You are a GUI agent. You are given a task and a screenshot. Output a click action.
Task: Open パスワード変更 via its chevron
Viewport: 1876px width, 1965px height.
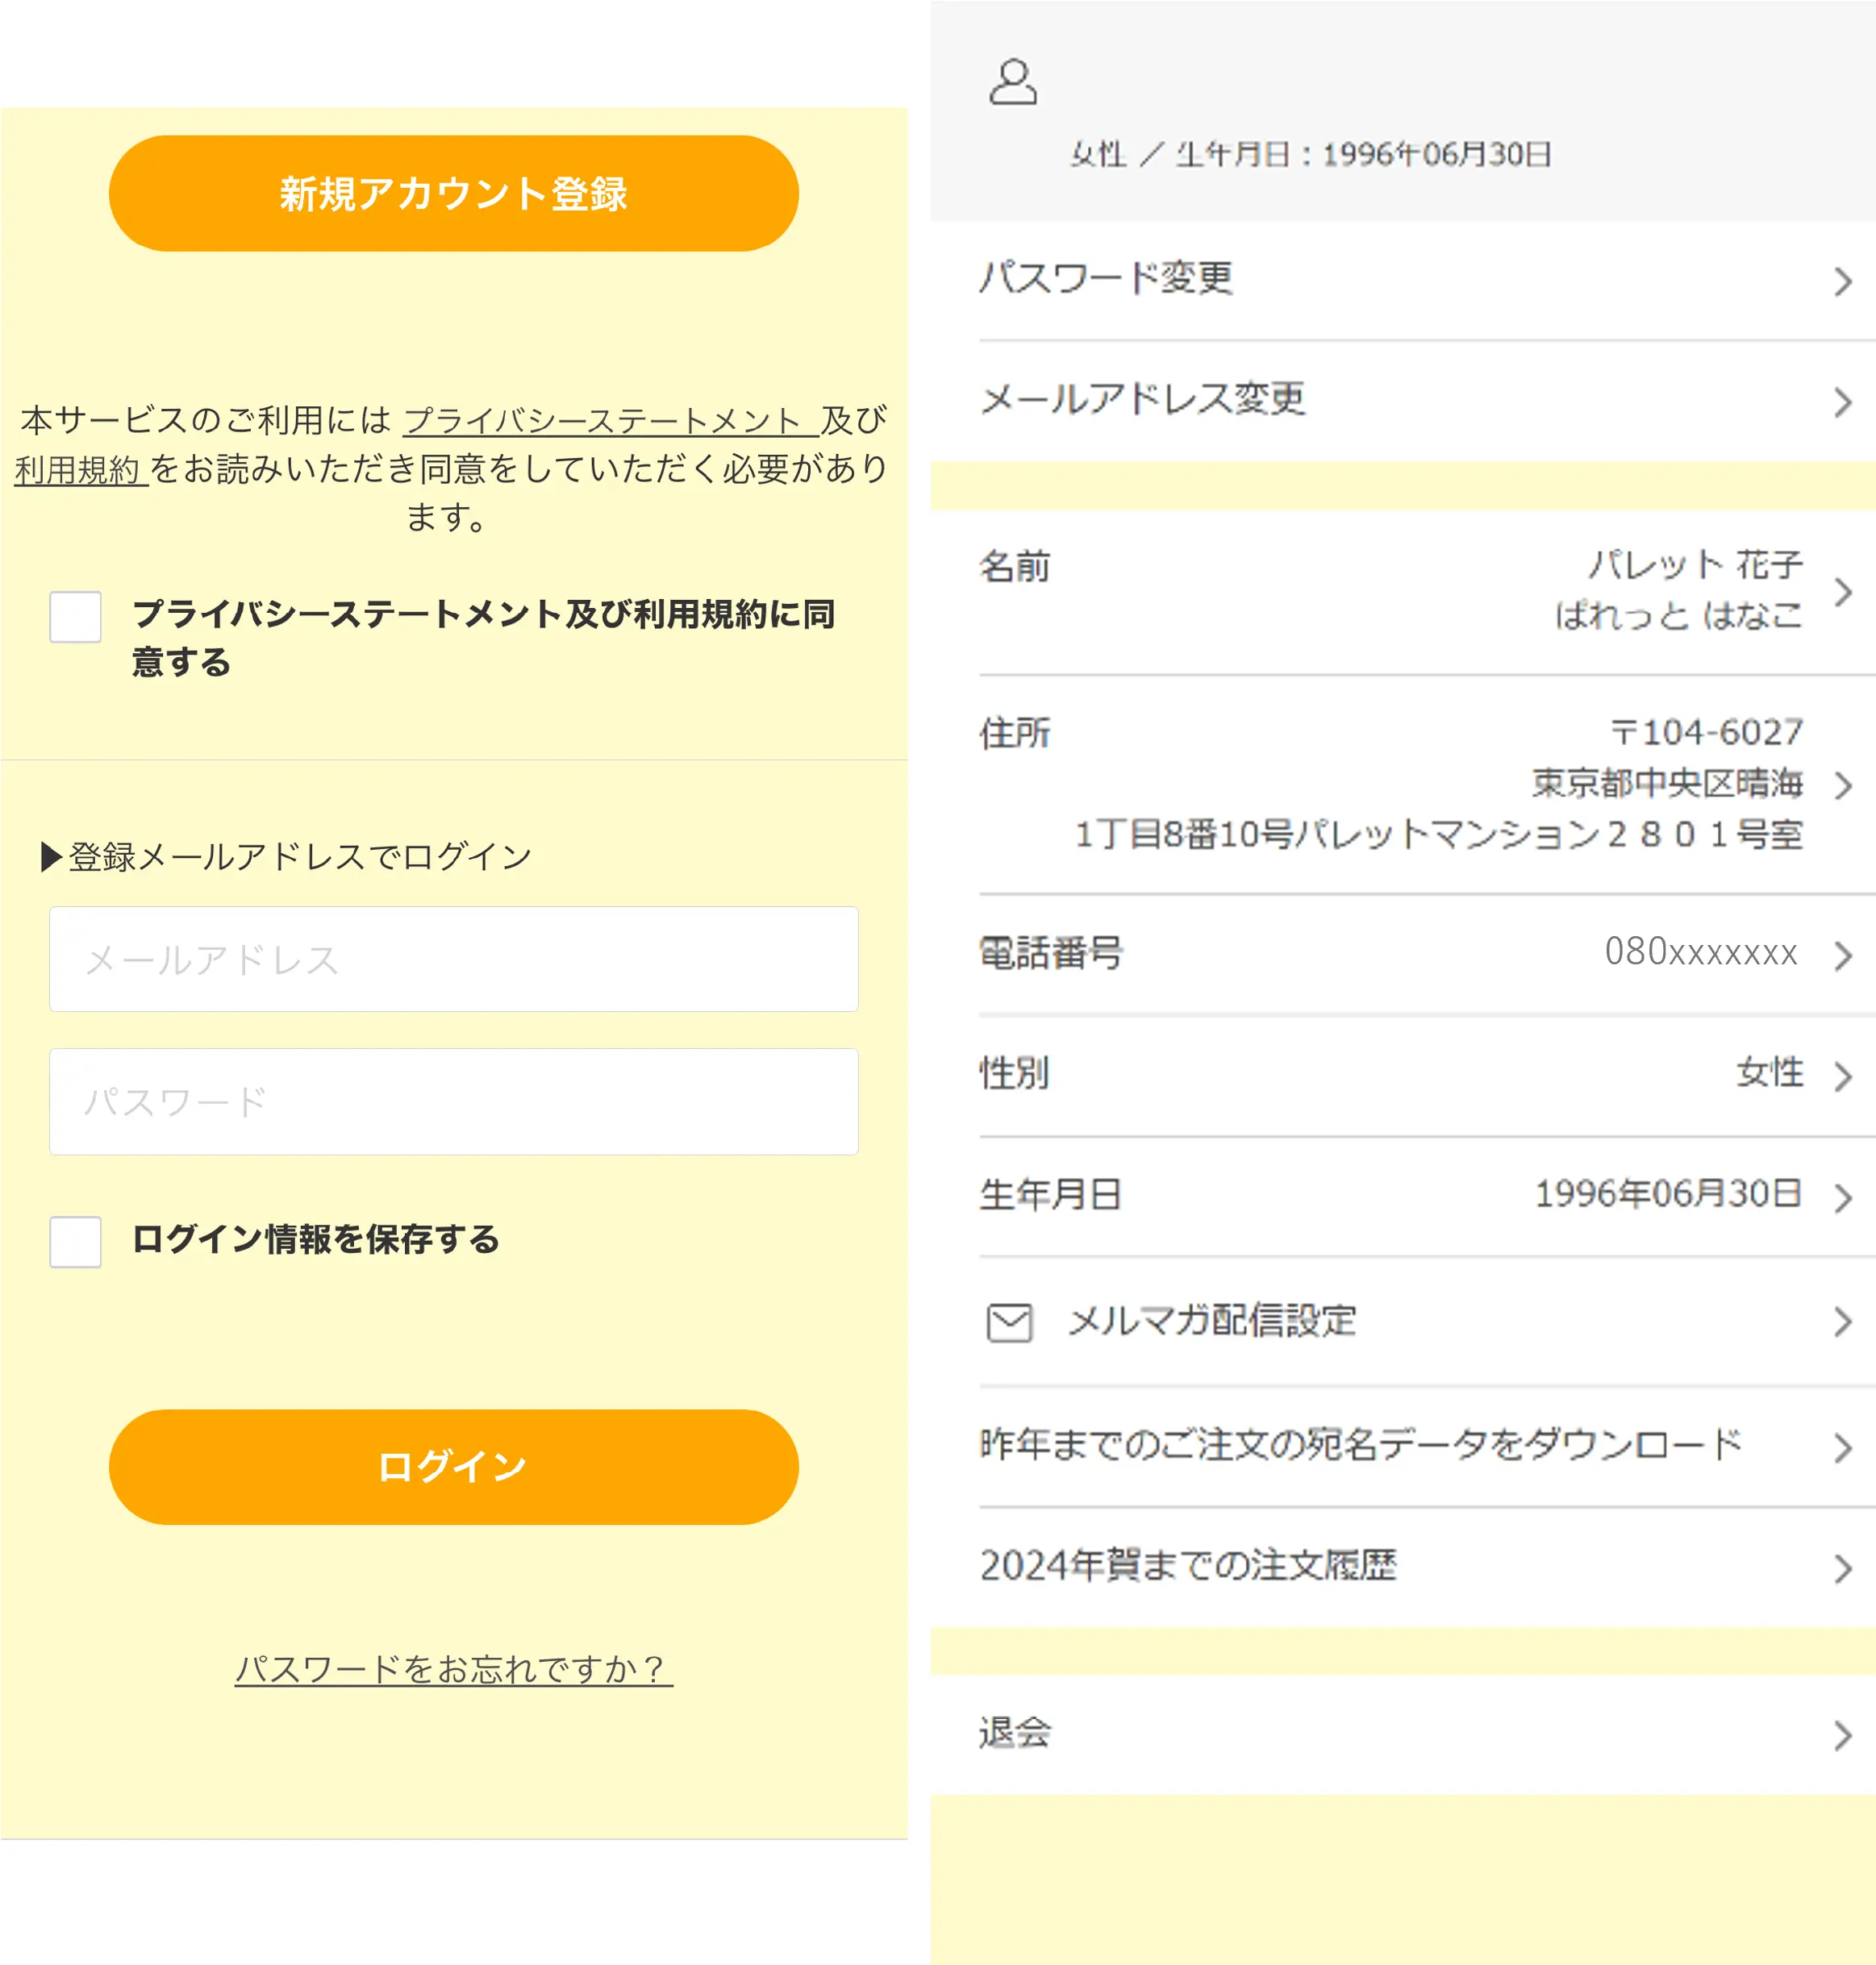[1843, 281]
